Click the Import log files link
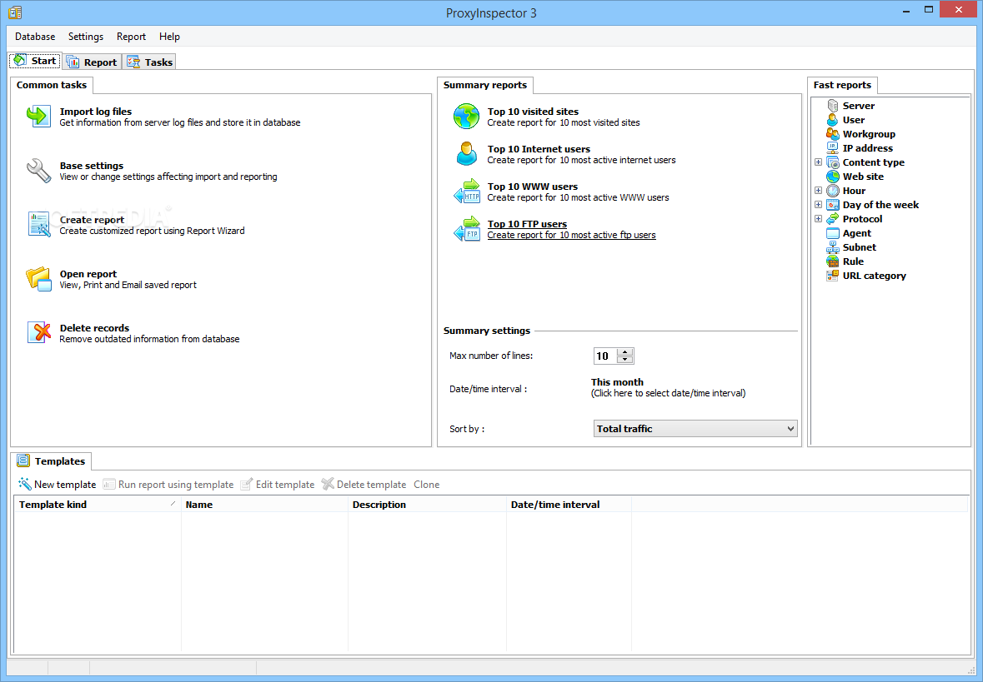 click(x=95, y=112)
